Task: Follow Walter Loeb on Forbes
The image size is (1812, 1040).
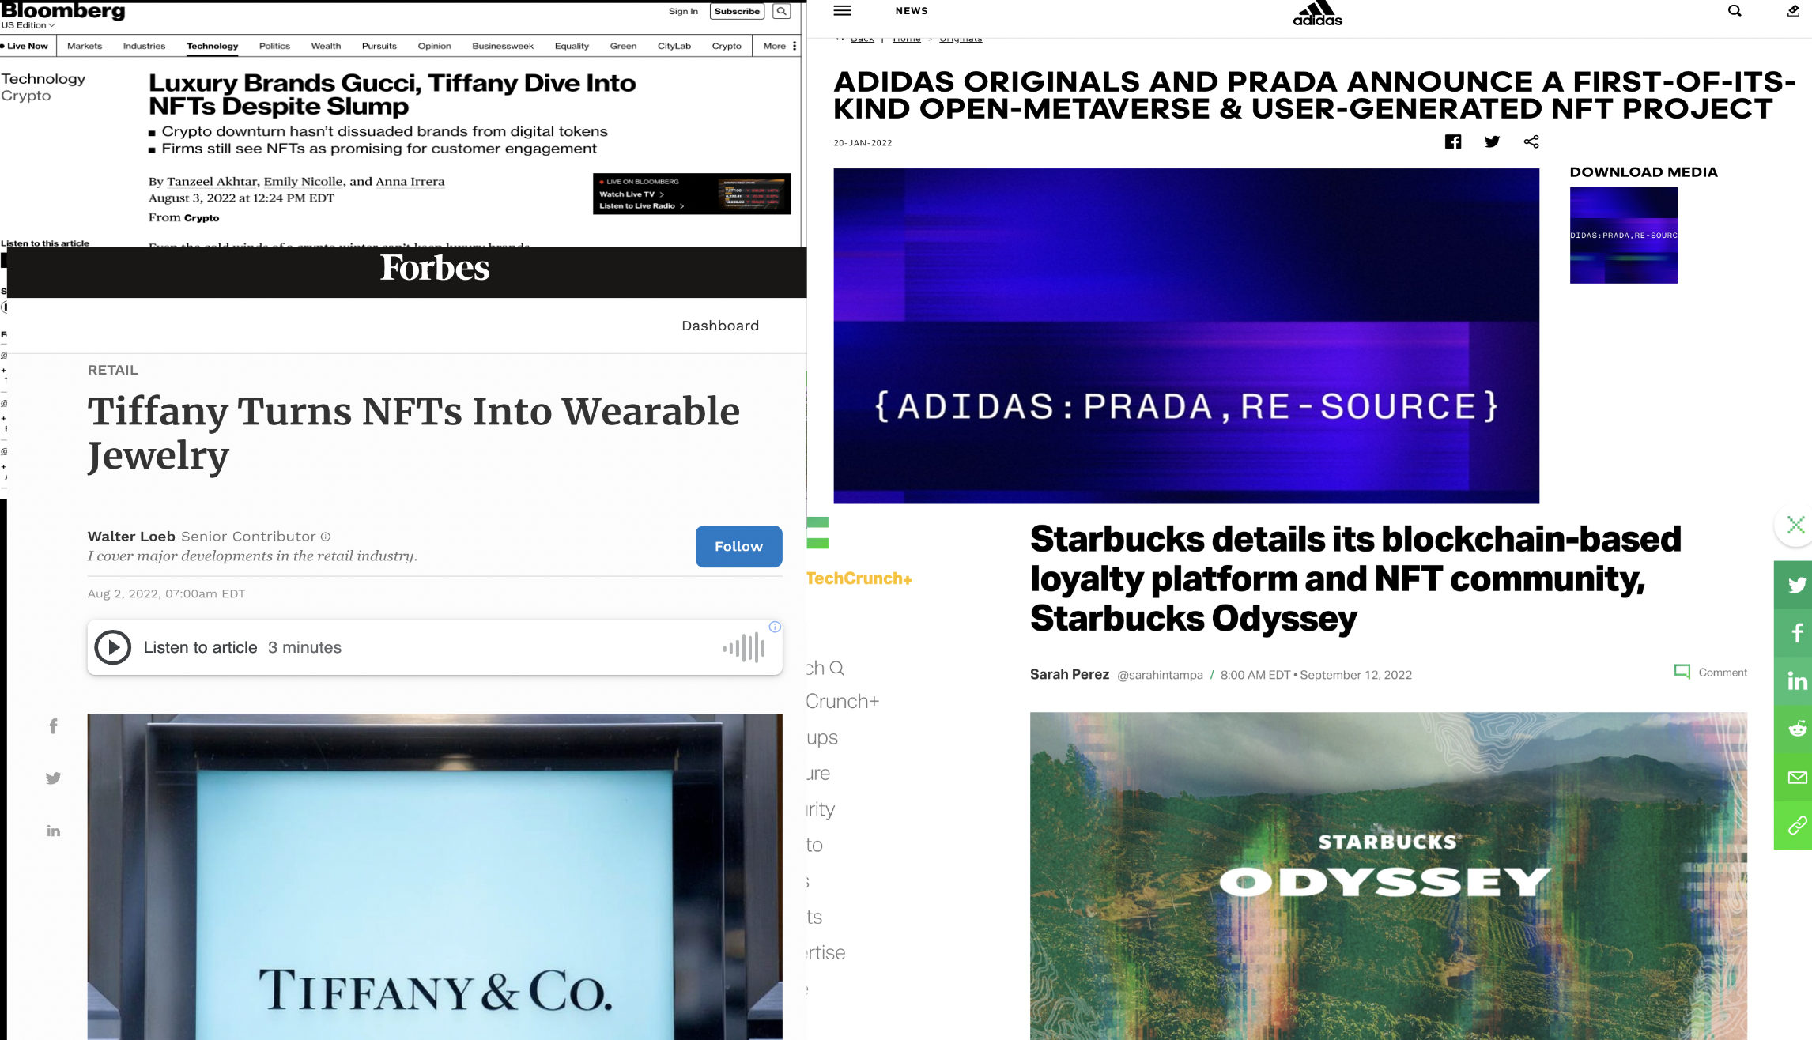Action: coord(738,546)
